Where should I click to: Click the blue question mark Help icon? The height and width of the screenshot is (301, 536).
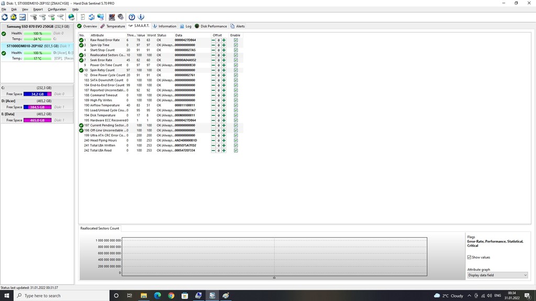[x=131, y=17]
